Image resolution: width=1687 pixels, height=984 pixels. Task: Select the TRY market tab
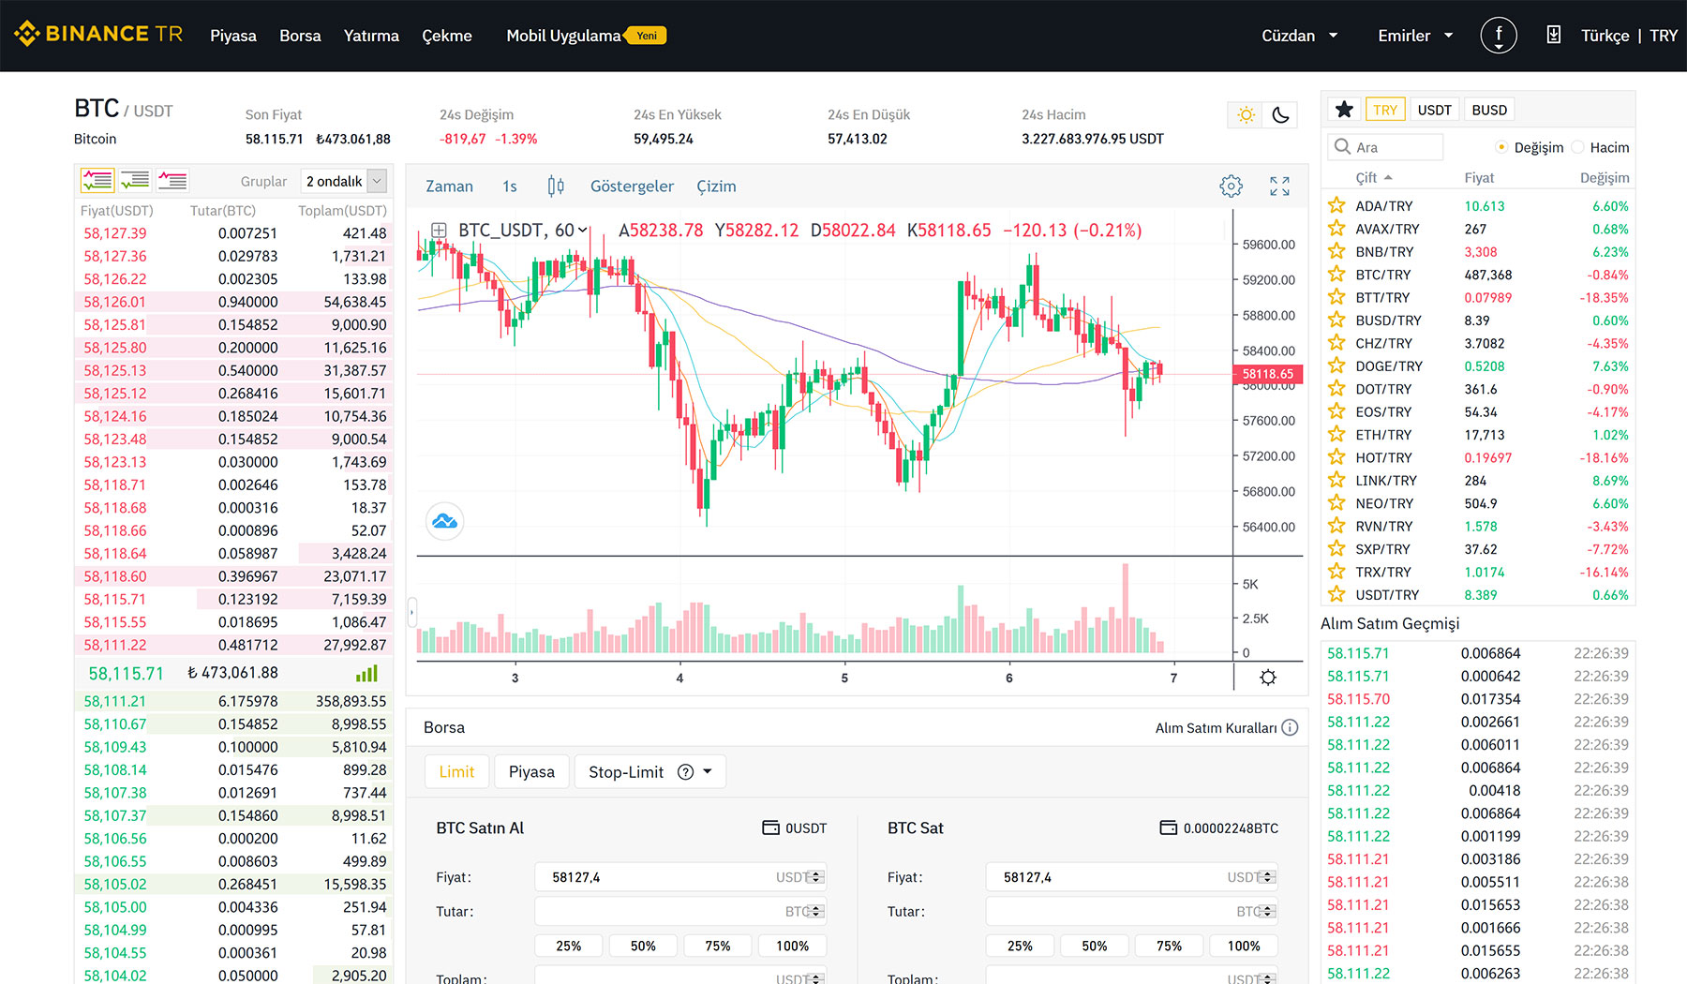click(1384, 110)
